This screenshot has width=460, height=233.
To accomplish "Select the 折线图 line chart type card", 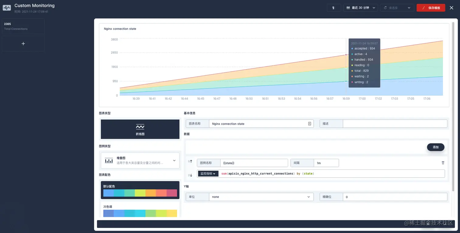I will click(x=140, y=129).
